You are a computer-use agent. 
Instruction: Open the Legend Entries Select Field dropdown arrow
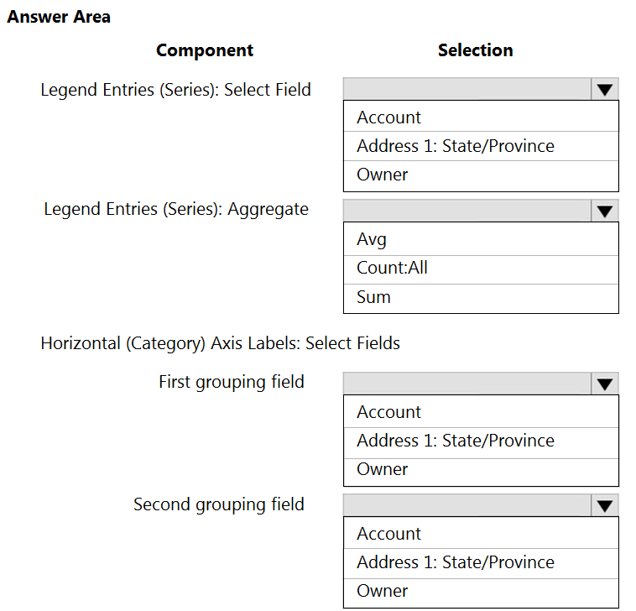pos(604,90)
